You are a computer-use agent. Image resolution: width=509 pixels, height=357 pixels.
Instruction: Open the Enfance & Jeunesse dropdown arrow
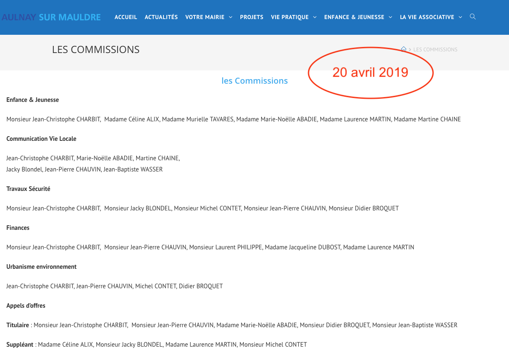coord(390,17)
